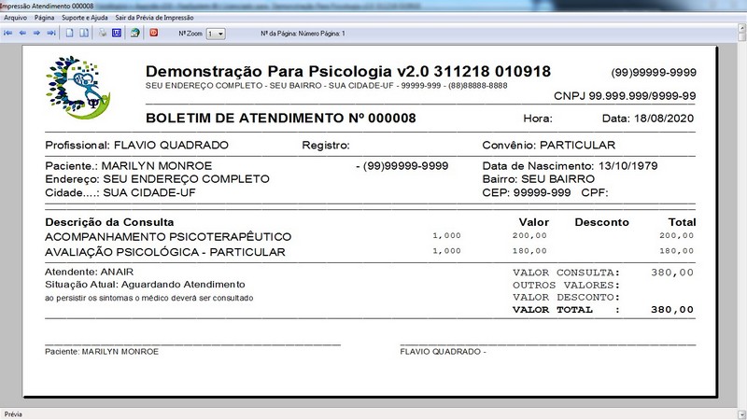Click 'Convênio: PARTICULAR' text
This screenshot has width=747, height=420.
tap(549, 146)
